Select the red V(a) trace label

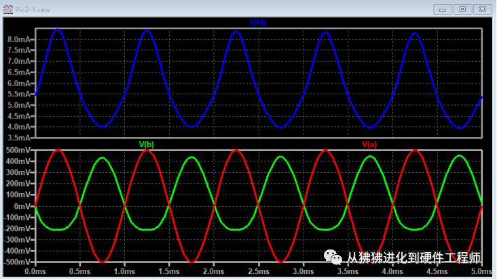coord(369,144)
